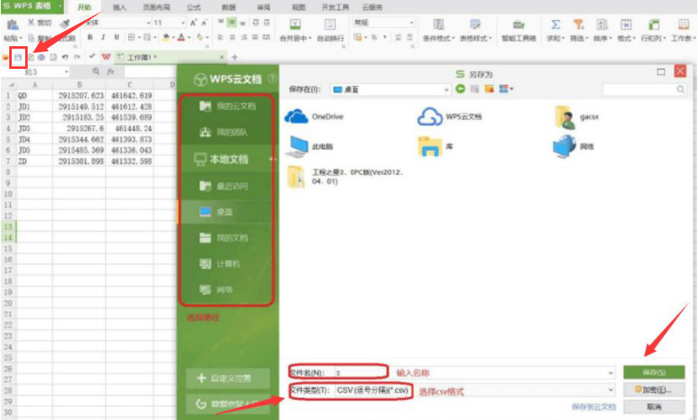Click the green 保存(S) Save button
698x420 pixels.
[x=654, y=372]
